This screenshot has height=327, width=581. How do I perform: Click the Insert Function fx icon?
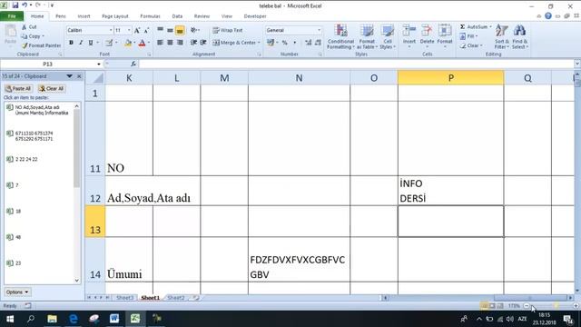[133, 64]
